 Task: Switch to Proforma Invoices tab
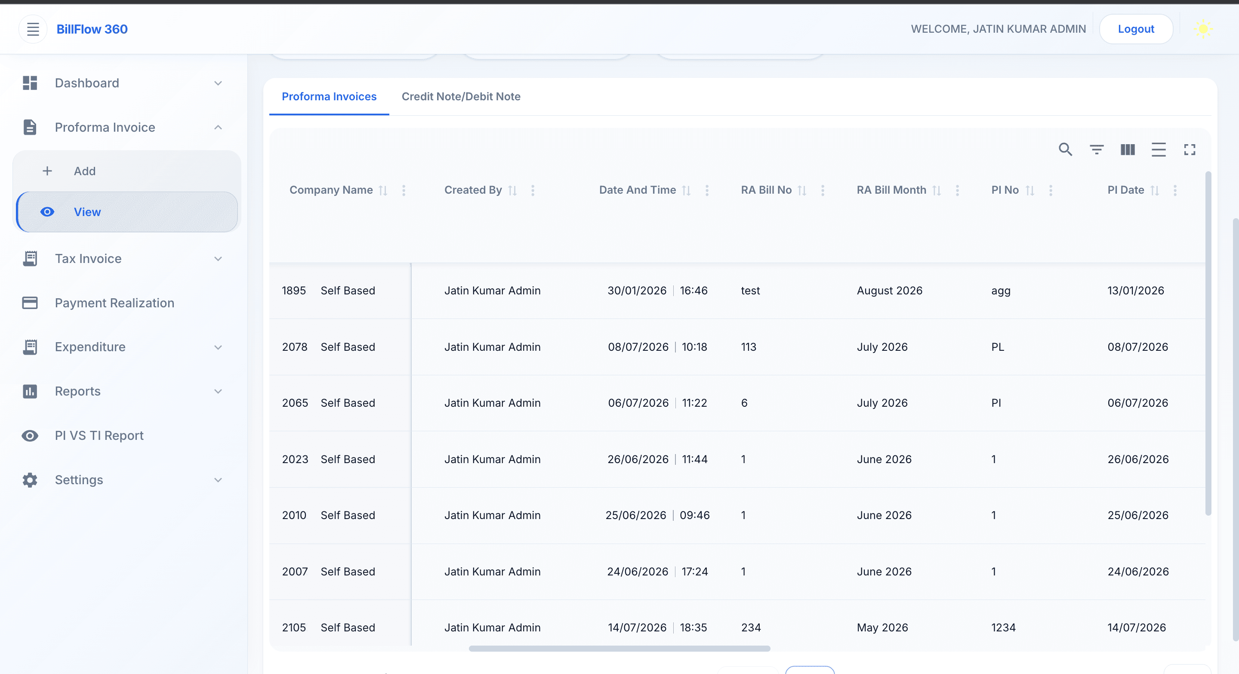pos(329,96)
